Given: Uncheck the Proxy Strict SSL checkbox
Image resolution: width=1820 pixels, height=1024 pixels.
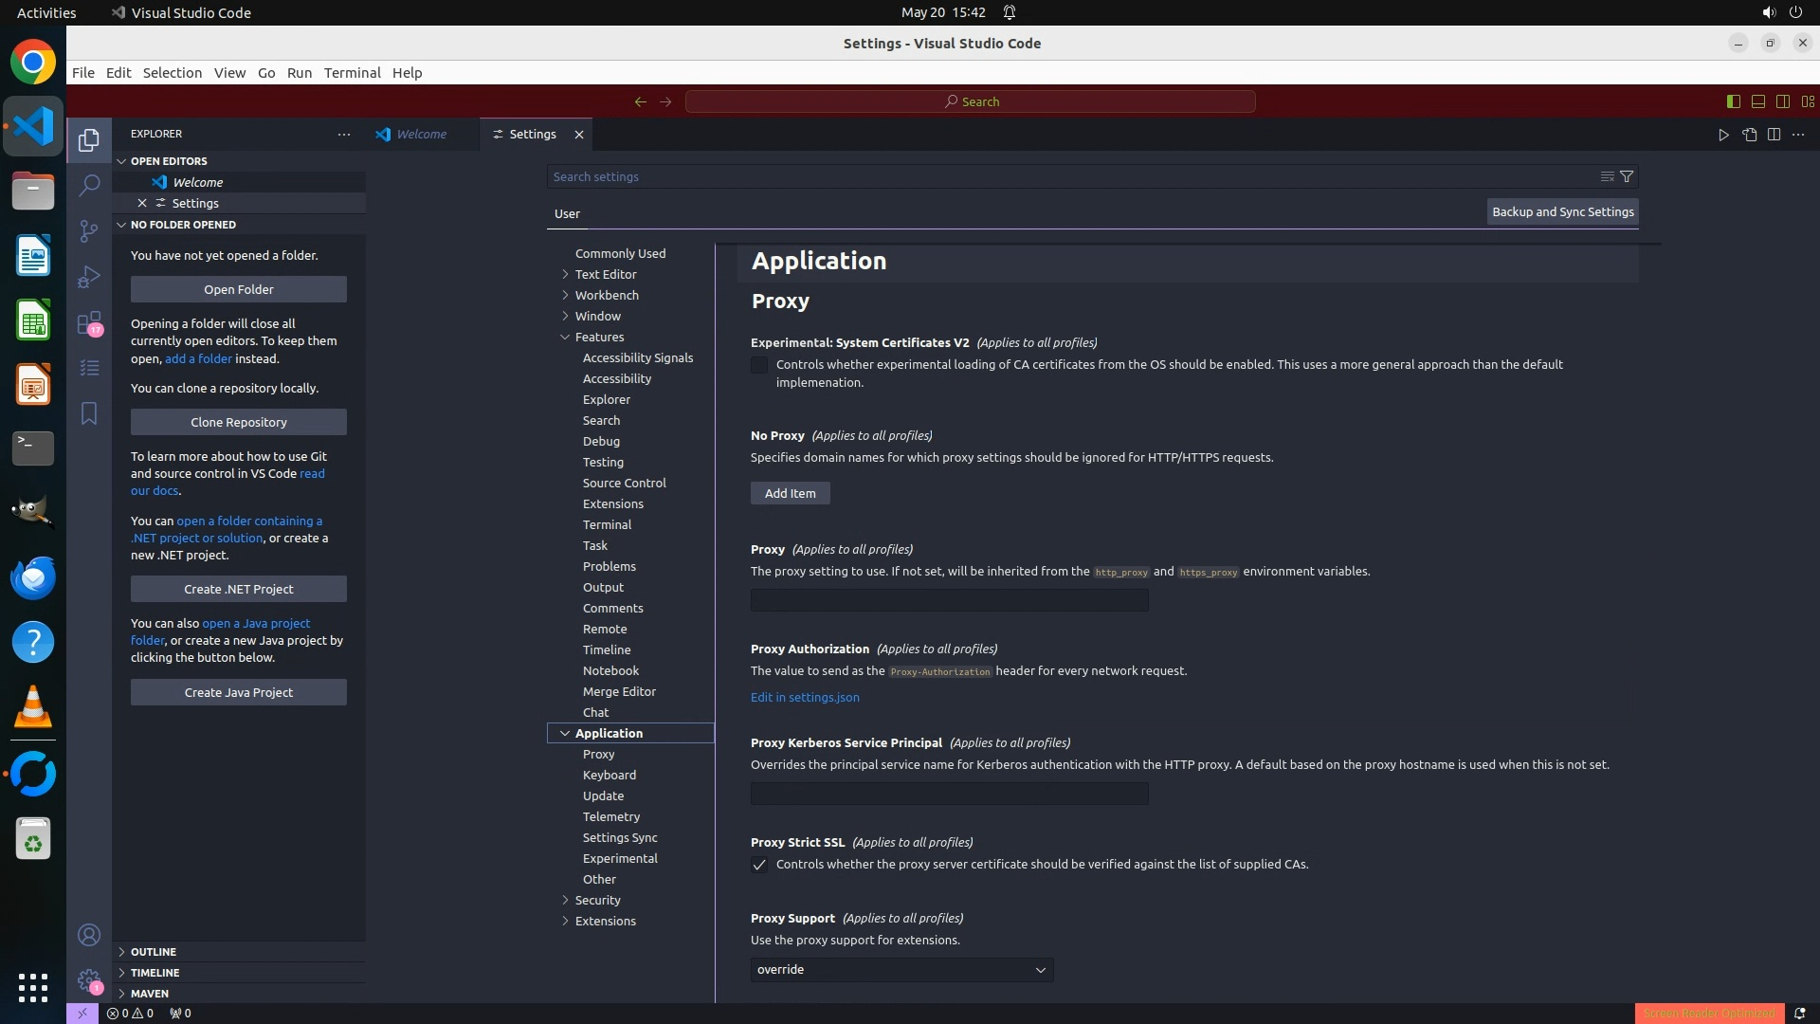Looking at the screenshot, I should coord(759,865).
